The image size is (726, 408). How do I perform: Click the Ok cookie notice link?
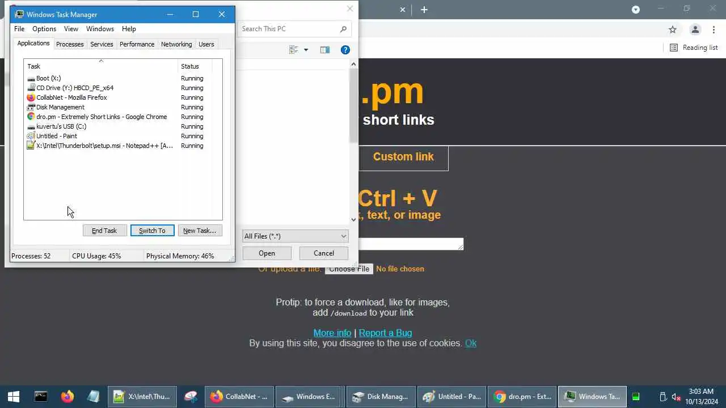(x=471, y=343)
